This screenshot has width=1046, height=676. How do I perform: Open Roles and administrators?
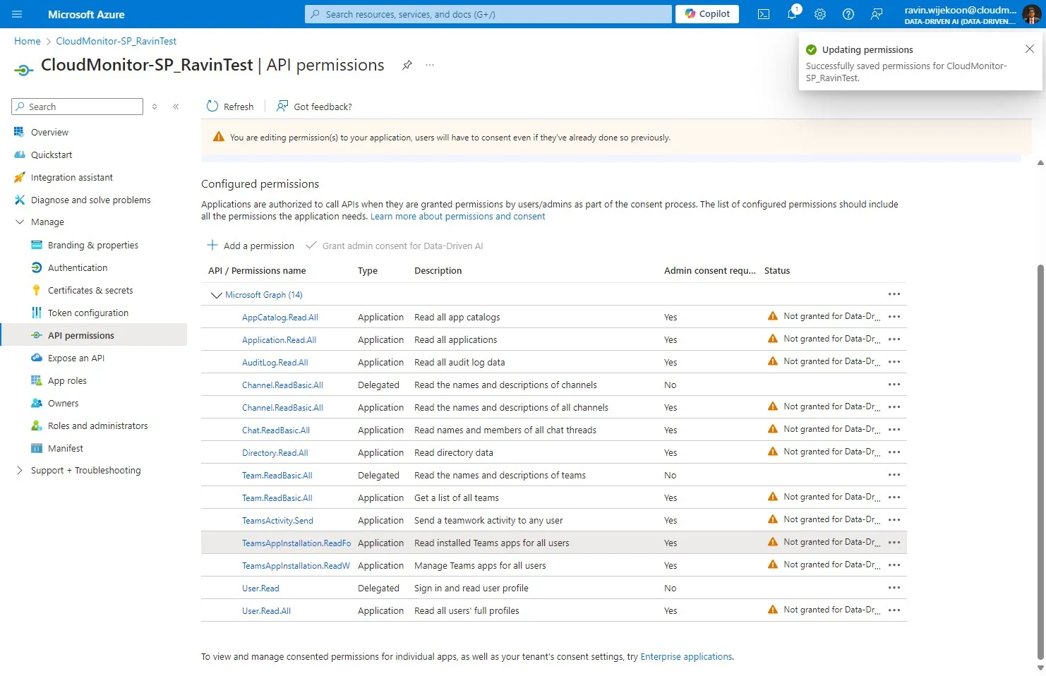pyautogui.click(x=98, y=425)
